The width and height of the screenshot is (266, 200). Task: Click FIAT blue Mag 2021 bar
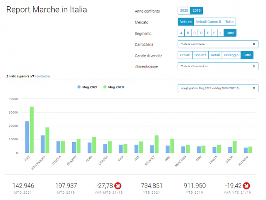[27, 137]
